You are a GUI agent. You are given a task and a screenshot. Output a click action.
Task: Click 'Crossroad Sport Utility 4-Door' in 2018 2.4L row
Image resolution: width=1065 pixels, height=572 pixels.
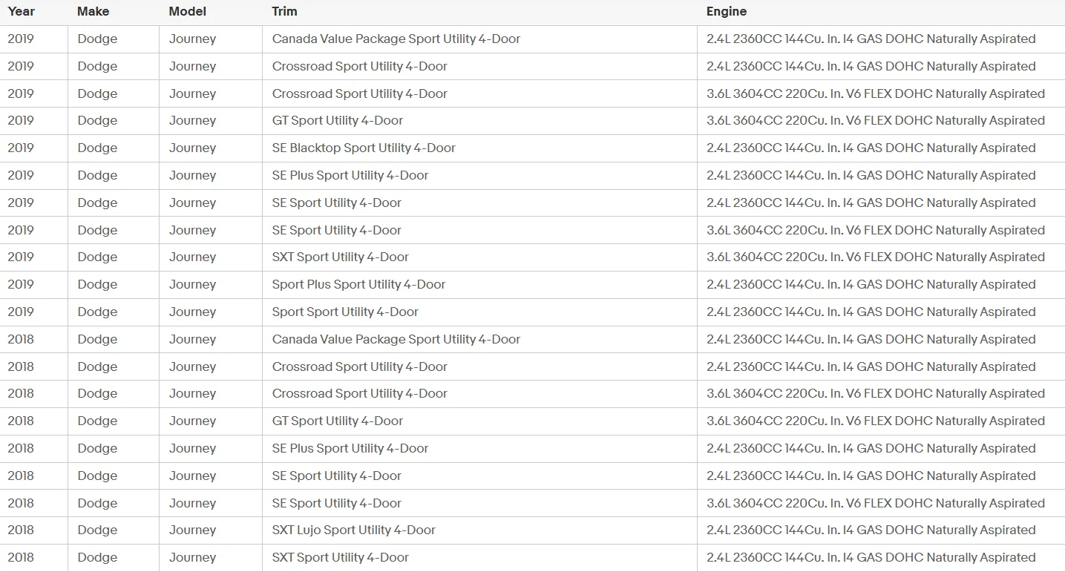pos(360,366)
